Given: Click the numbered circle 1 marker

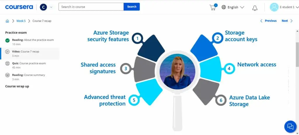Looking at the screenshot, I should click(x=137, y=38).
